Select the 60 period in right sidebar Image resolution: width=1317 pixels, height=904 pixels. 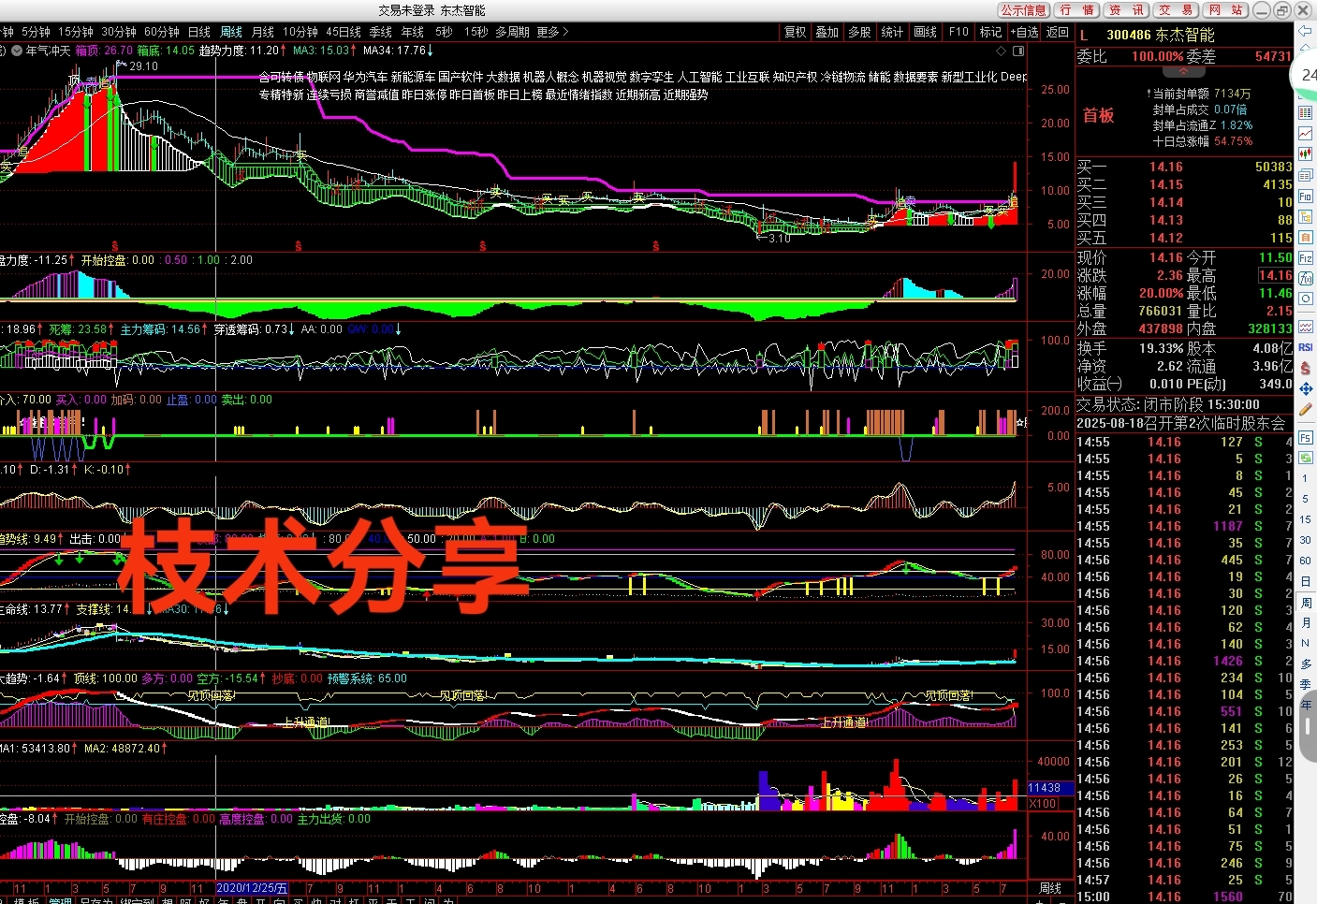pos(1305,561)
